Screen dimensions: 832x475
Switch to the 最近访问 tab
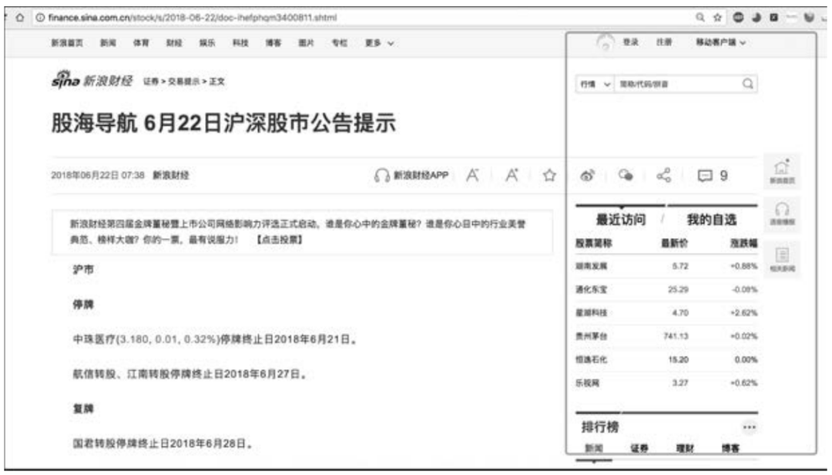coord(620,220)
